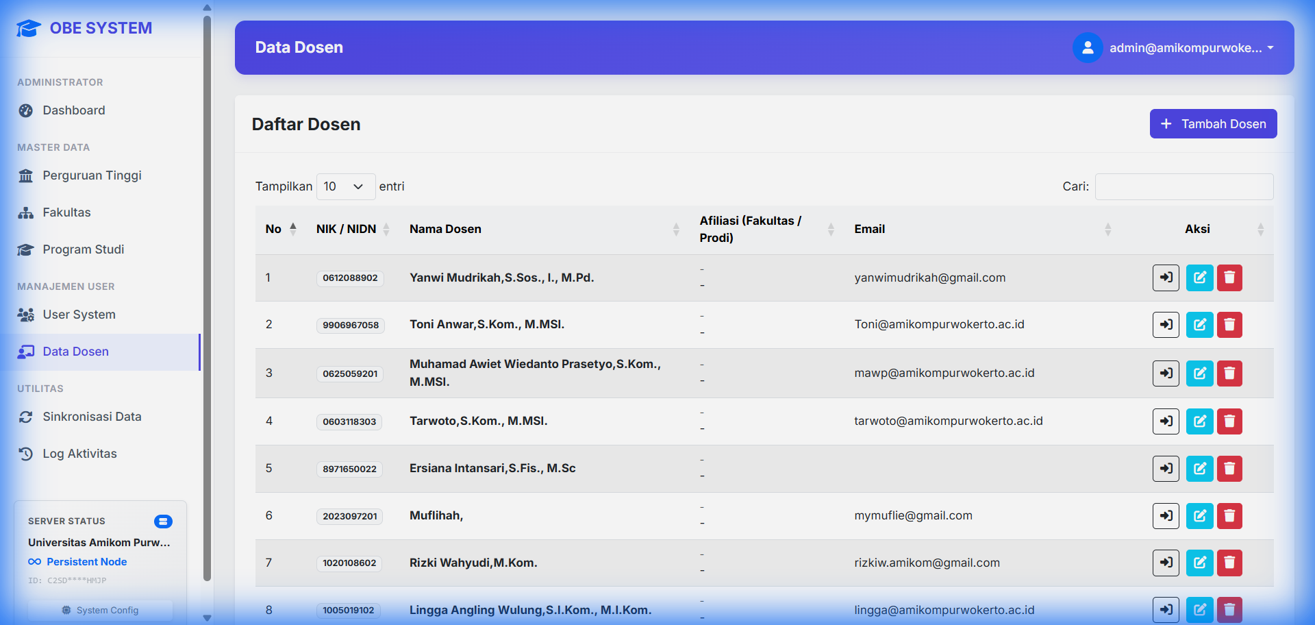
Task: Open the entries-per-page dropdown
Action: (345, 186)
